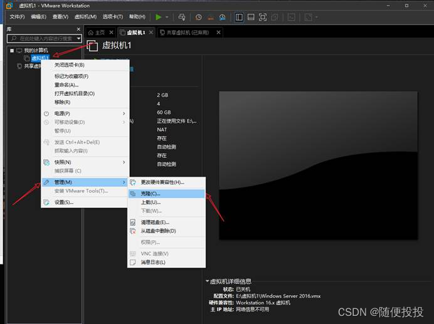
Task: Choose 标记为收藏项(F) in context menu
Action: 85,76
